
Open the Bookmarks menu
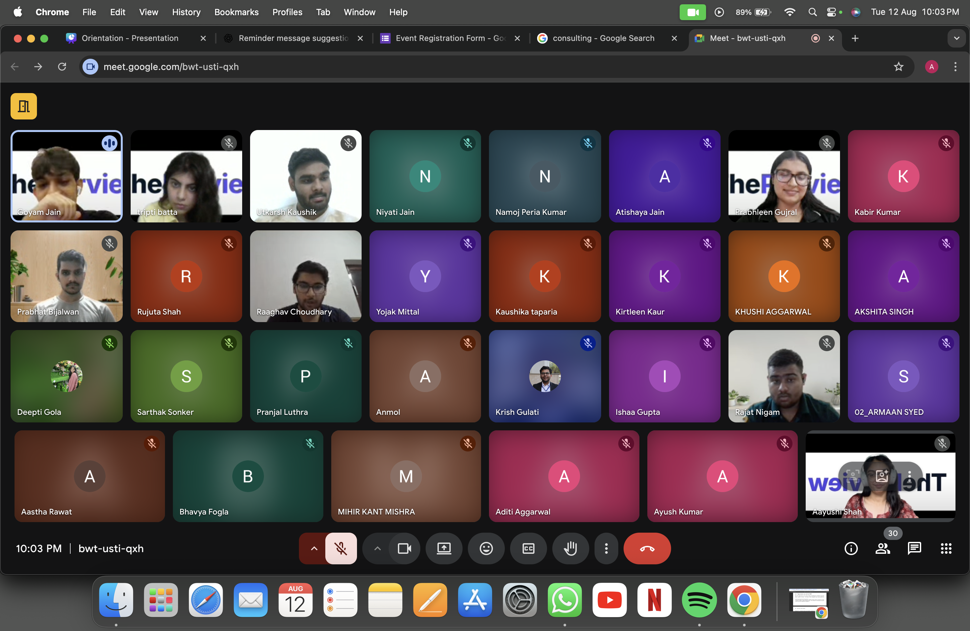[x=236, y=12]
